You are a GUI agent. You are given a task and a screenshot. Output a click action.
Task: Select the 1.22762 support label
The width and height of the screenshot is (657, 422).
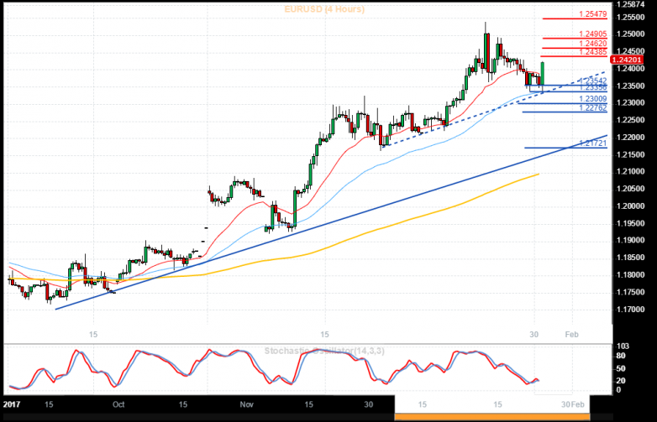click(x=593, y=108)
